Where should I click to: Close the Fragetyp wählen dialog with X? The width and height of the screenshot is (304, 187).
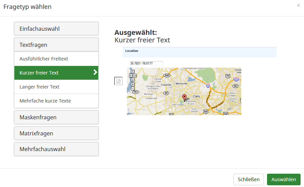click(x=299, y=5)
